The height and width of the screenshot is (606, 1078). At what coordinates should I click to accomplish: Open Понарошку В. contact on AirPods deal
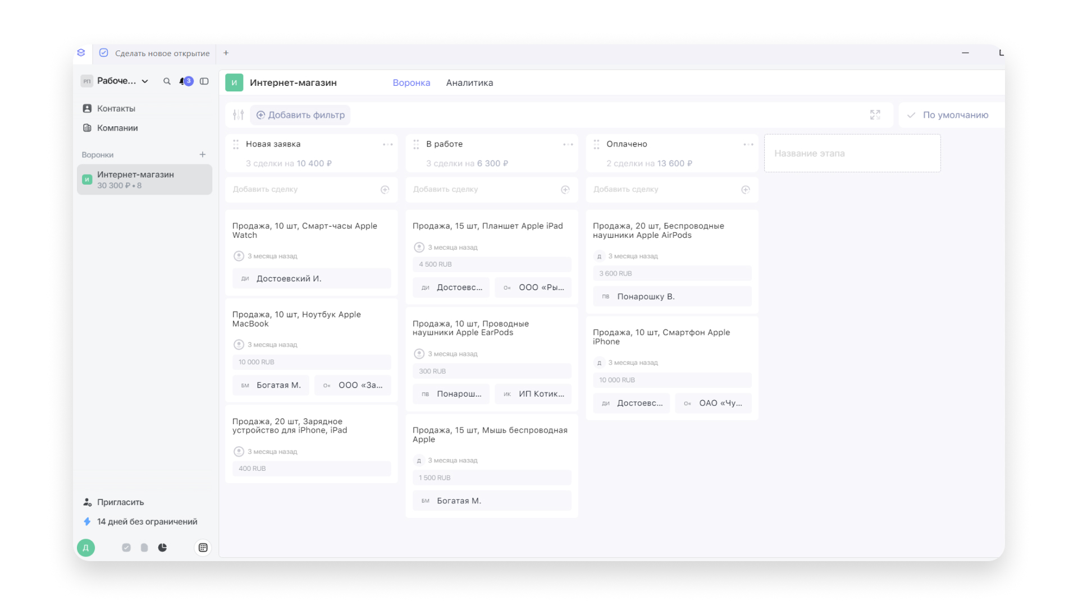click(672, 296)
